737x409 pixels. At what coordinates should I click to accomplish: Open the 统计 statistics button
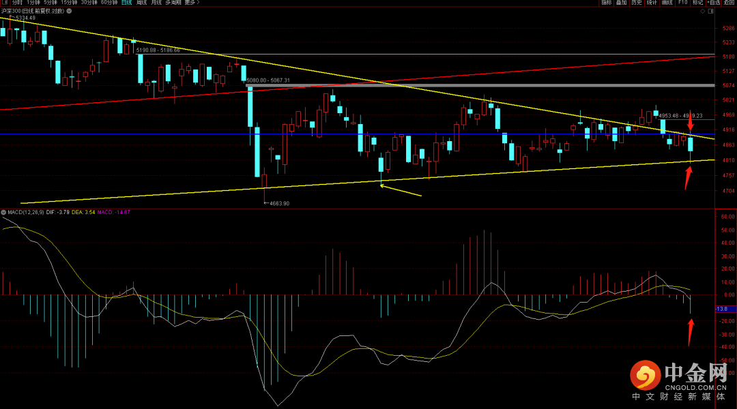[x=652, y=2]
